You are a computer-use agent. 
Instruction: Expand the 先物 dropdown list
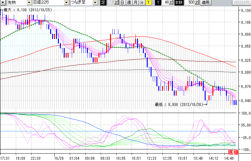29,3
